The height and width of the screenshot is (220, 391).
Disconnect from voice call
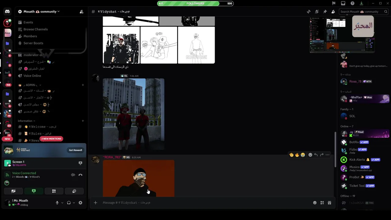(x=80, y=175)
